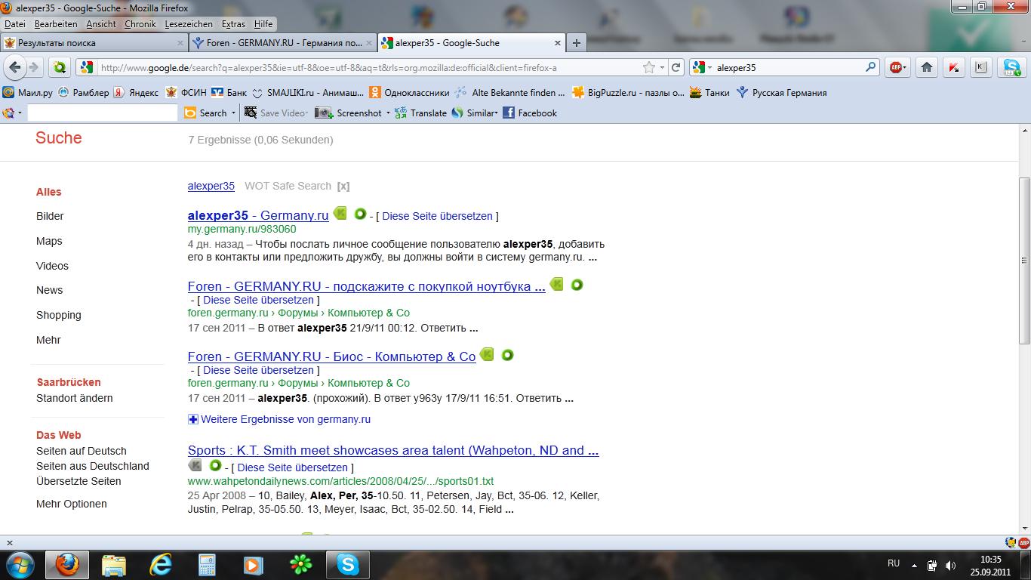
Task: Open the Sports : K.T. Smith meet result
Action: [x=393, y=450]
